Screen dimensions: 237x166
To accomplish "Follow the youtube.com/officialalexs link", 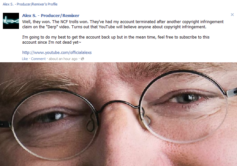I will click(57, 52).
